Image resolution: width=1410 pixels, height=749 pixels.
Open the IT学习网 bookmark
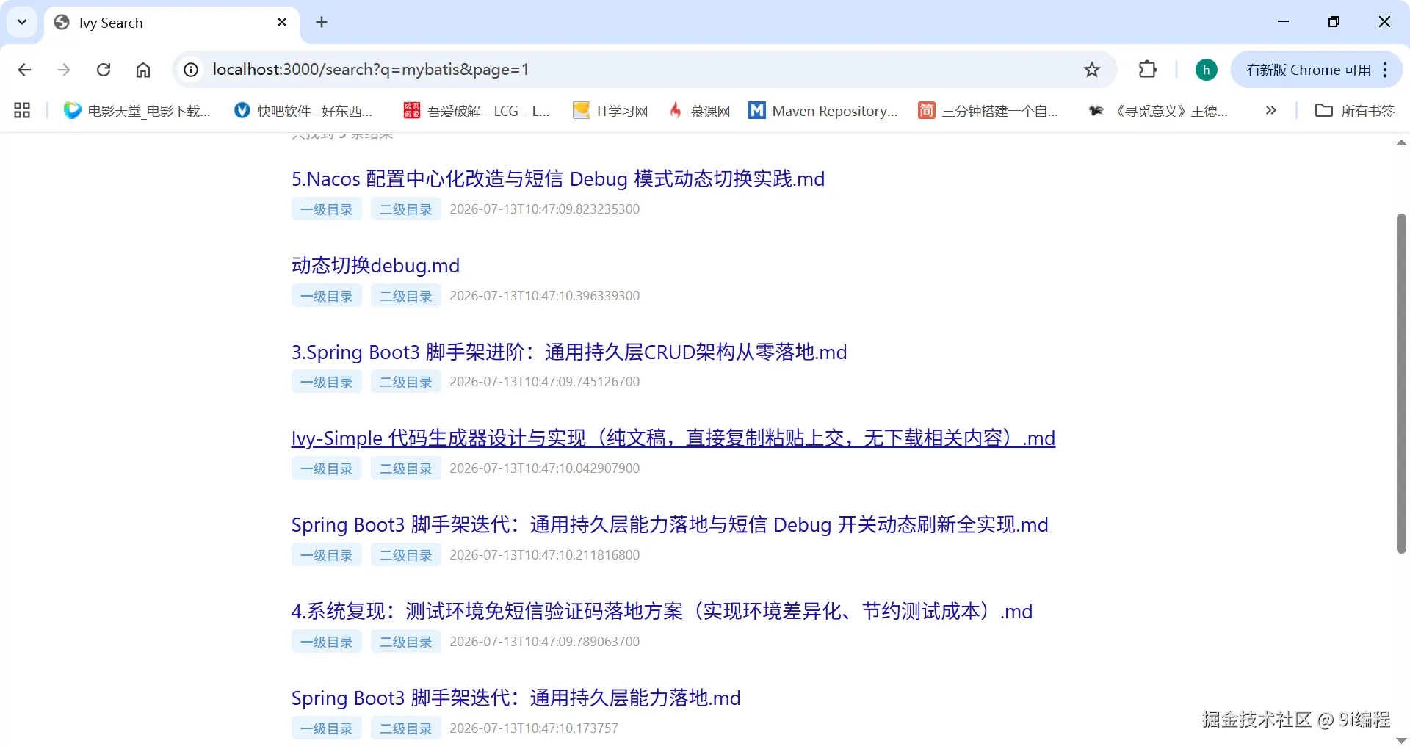(x=611, y=111)
